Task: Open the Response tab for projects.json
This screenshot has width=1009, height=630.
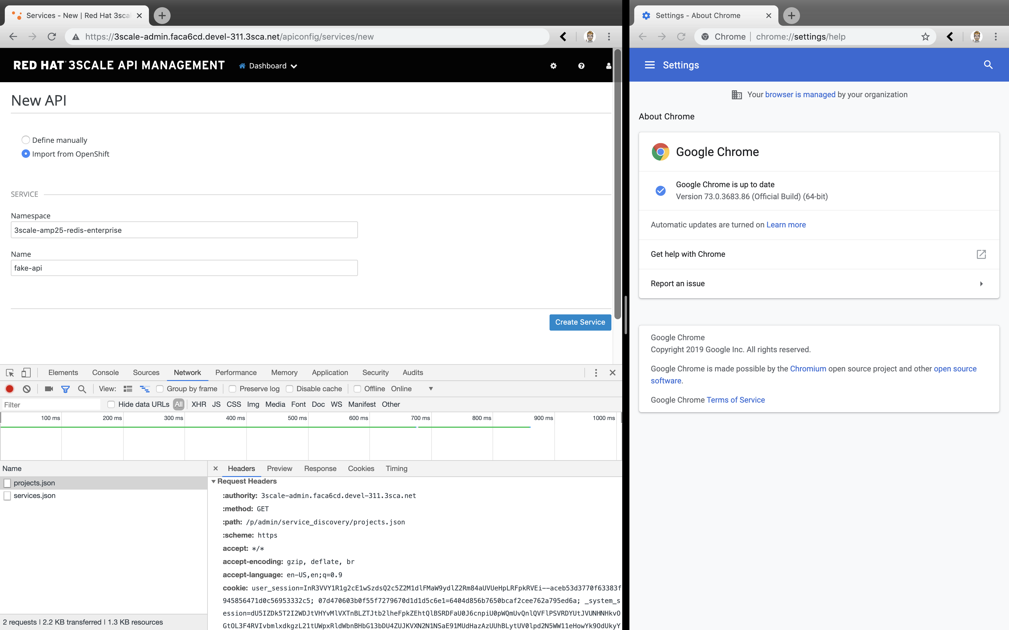Action: pos(320,468)
